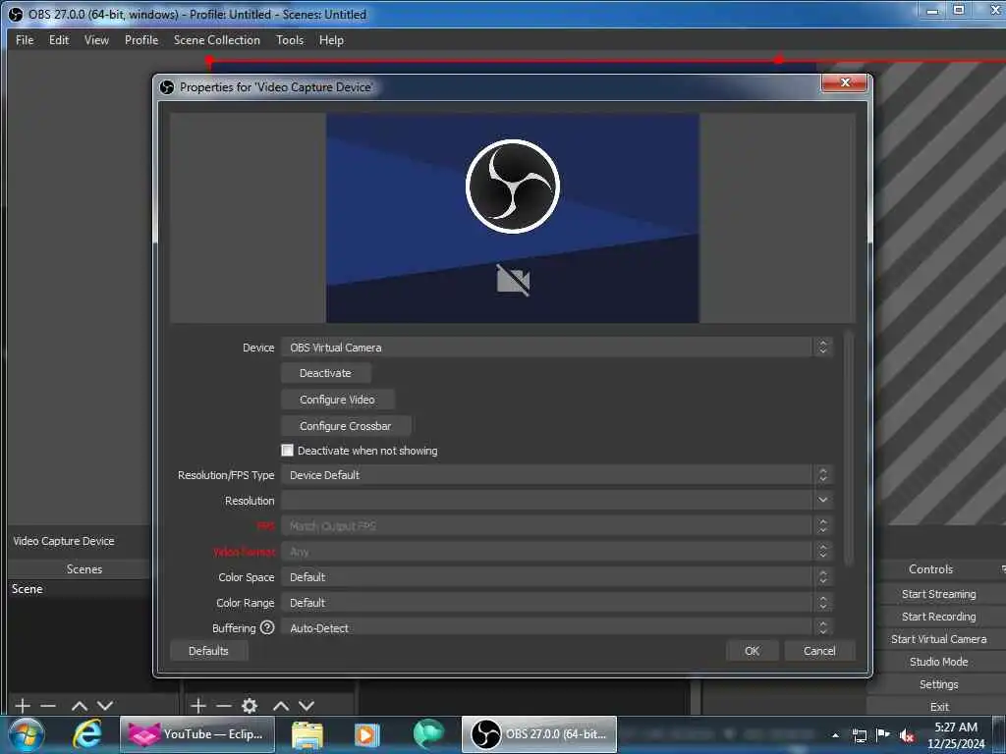1006x754 pixels.
Task: Open the Help menu
Action: 332,39
